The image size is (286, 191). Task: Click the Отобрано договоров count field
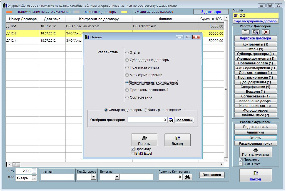tap(147, 120)
